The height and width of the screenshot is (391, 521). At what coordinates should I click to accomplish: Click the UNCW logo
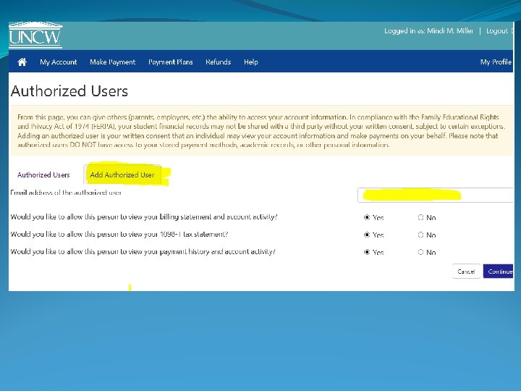pos(35,35)
